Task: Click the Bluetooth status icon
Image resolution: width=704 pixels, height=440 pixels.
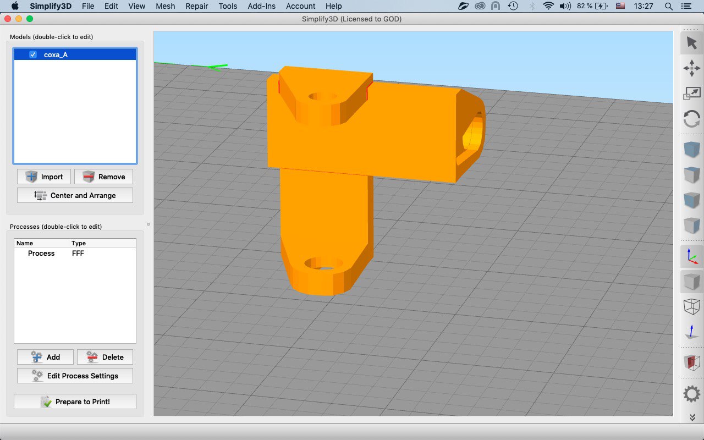Action: click(x=531, y=6)
